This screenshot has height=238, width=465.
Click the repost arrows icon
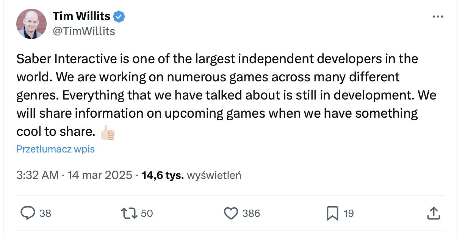point(129,213)
